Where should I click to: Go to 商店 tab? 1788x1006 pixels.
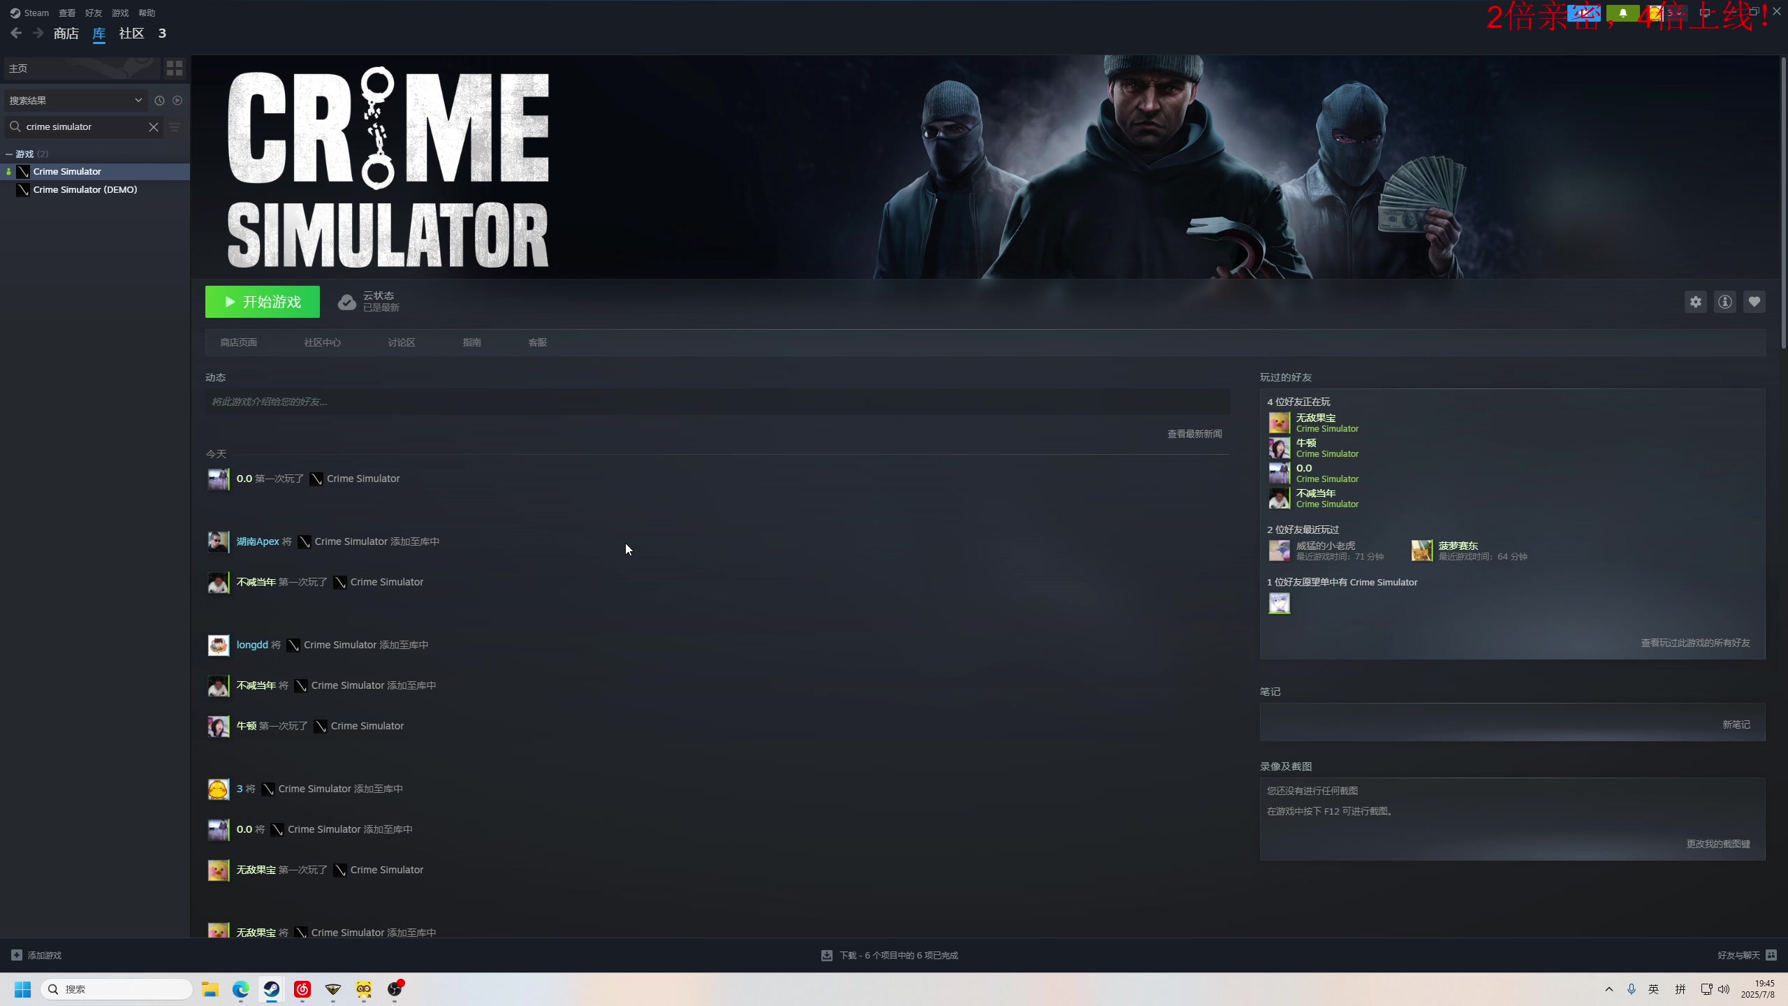click(x=66, y=34)
